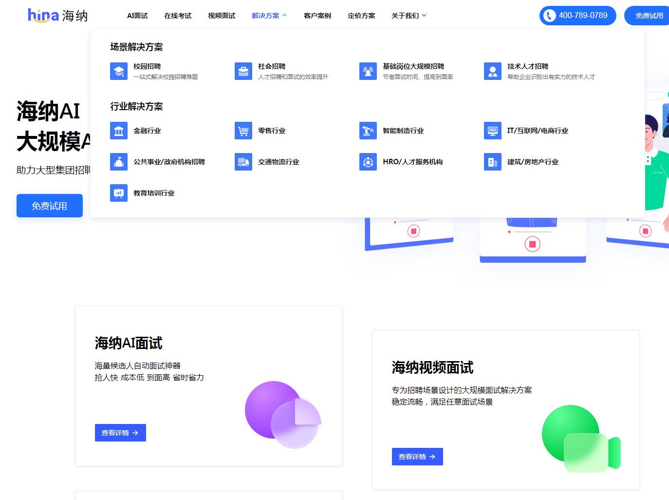Open the AI面试 nav item
The image size is (669, 500).
click(137, 16)
